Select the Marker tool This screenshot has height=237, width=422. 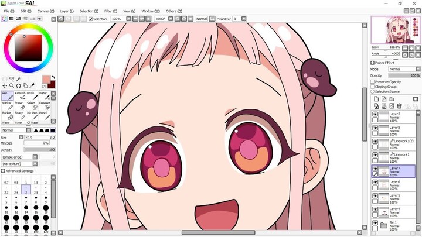7,105
